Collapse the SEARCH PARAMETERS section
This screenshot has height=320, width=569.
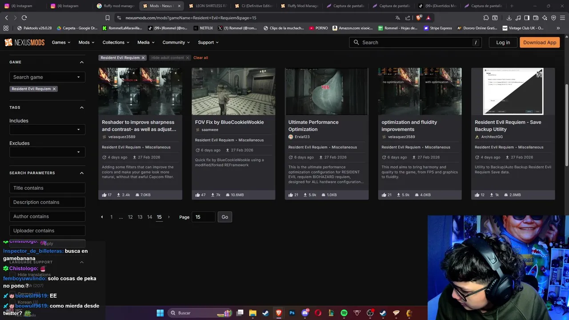point(82,173)
